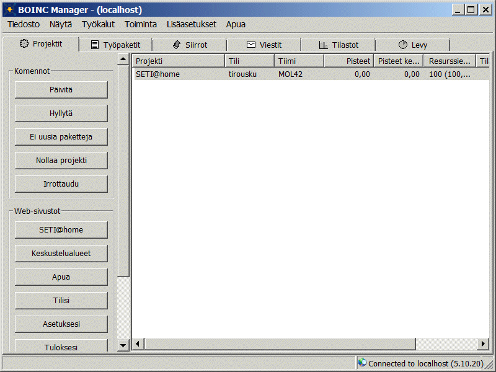Click the sidebar scroll down arrow
Viewport: 496px width, 372px height.
point(123,345)
